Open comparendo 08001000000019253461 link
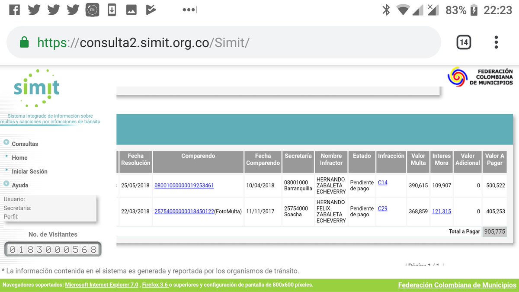 pos(184,186)
